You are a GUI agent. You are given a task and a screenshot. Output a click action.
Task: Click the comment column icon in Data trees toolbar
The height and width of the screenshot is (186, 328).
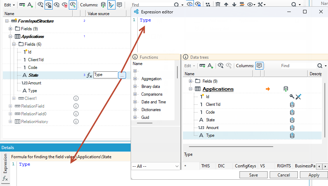click(x=259, y=65)
